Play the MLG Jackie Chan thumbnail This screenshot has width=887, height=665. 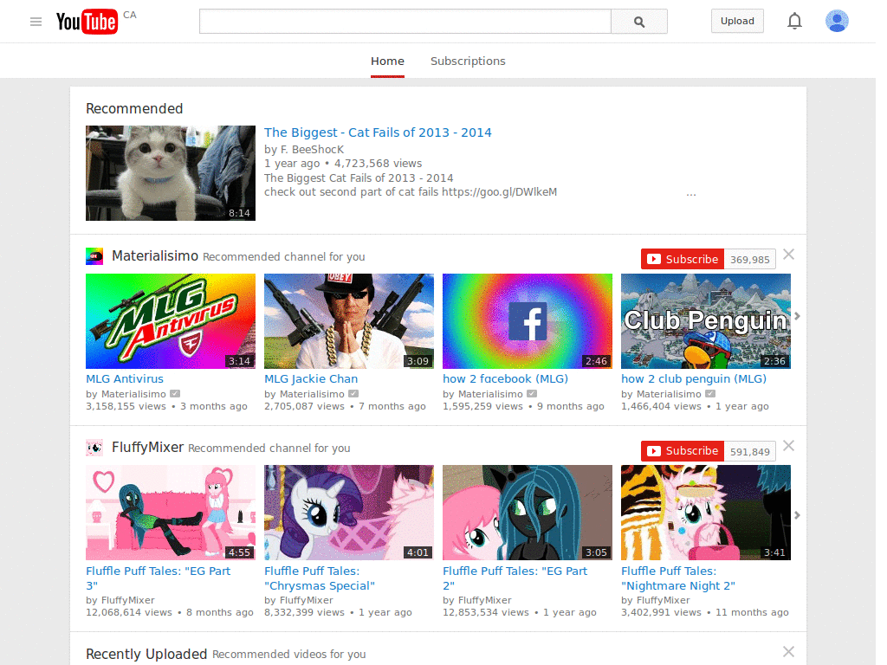pos(349,321)
